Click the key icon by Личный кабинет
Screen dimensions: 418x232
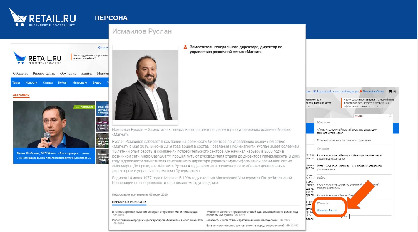pyautogui.click(x=361, y=92)
